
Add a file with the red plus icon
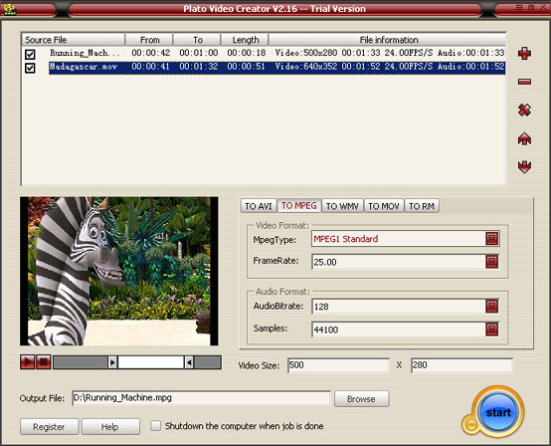(524, 54)
